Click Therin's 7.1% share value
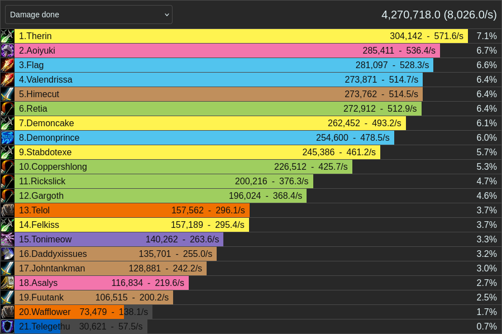 tap(486, 36)
